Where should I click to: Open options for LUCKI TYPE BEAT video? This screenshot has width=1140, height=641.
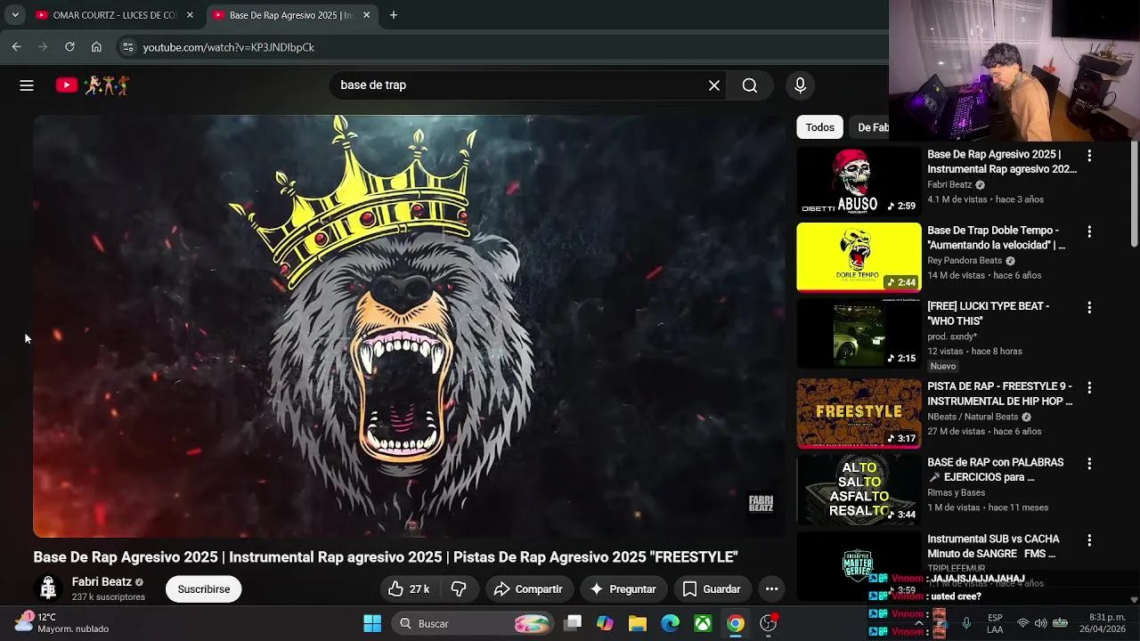coord(1088,307)
